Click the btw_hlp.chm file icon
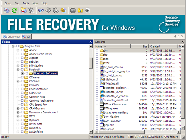The image size is (186, 140). click(x=102, y=117)
